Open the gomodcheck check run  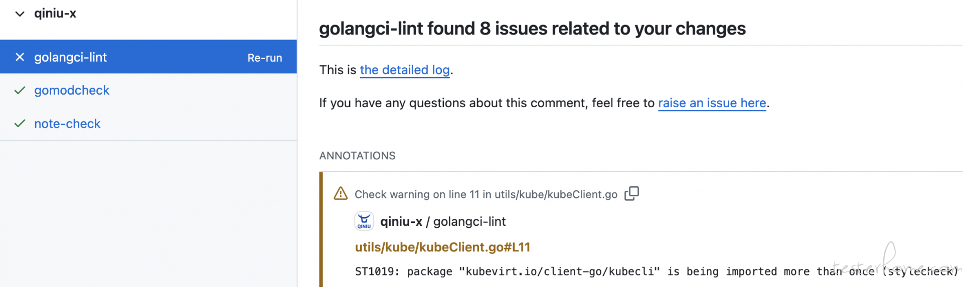[72, 90]
